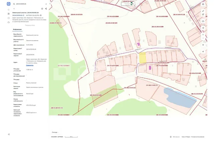Select the ruler measure tool
Image resolution: width=214 pixels, height=143 pixels.
(203, 11)
